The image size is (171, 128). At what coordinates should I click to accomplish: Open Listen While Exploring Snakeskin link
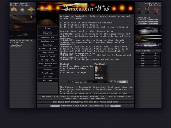tap(147, 19)
